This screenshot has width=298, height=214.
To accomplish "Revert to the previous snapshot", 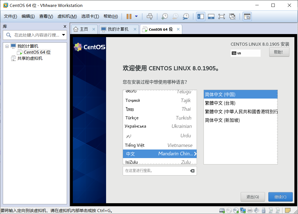I will [x=175, y=16].
